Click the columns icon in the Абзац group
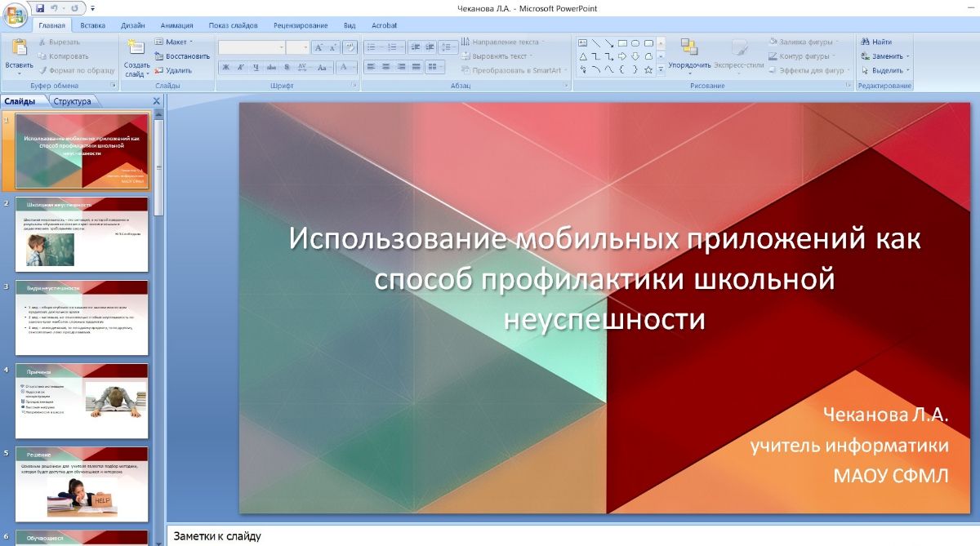980x546 pixels. 434,67
